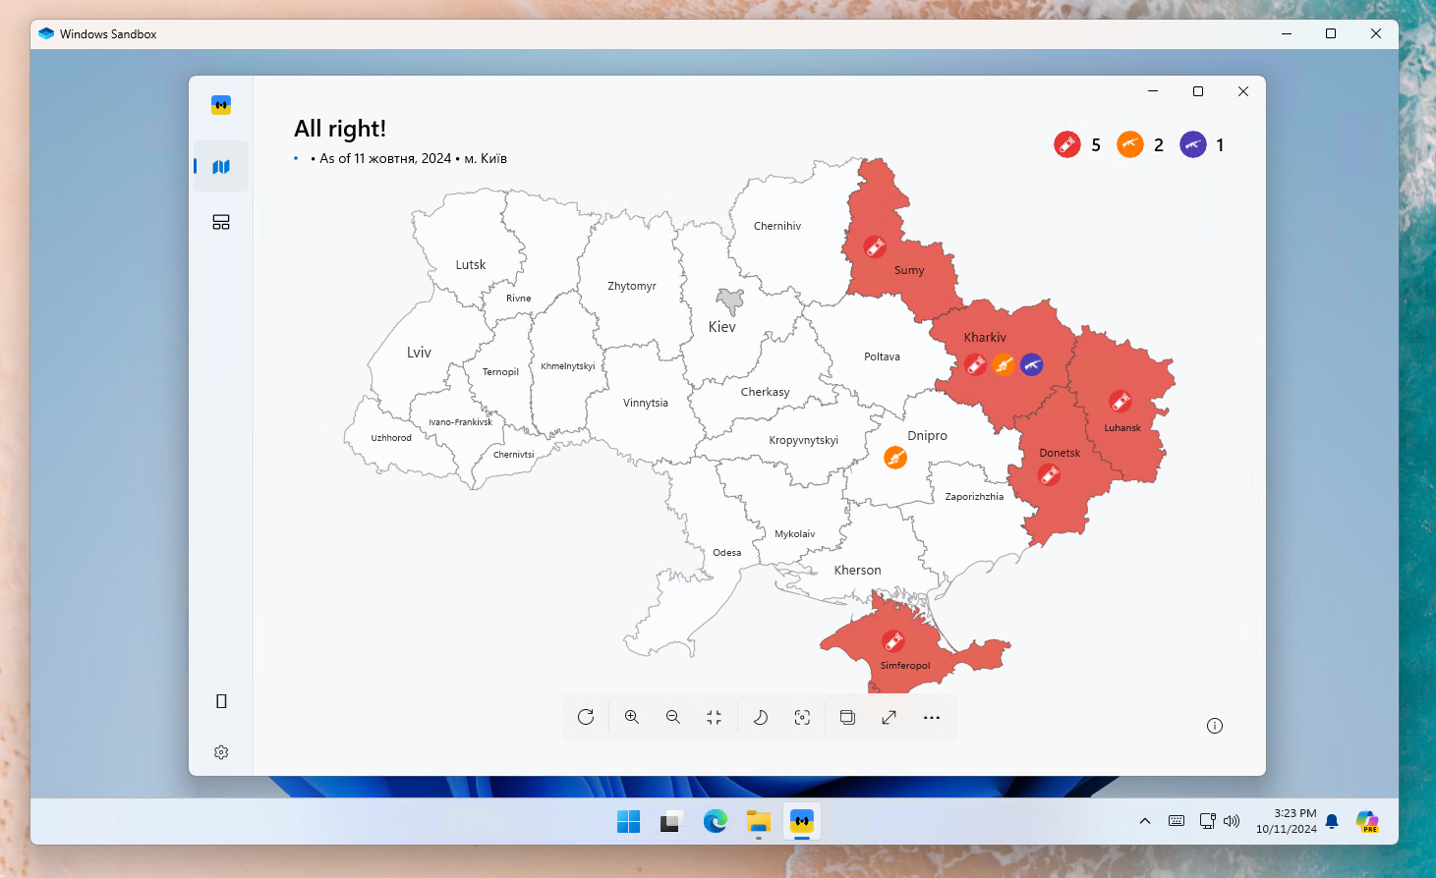The height and width of the screenshot is (878, 1436).
Task: Open the app settings gear
Action: [221, 752]
